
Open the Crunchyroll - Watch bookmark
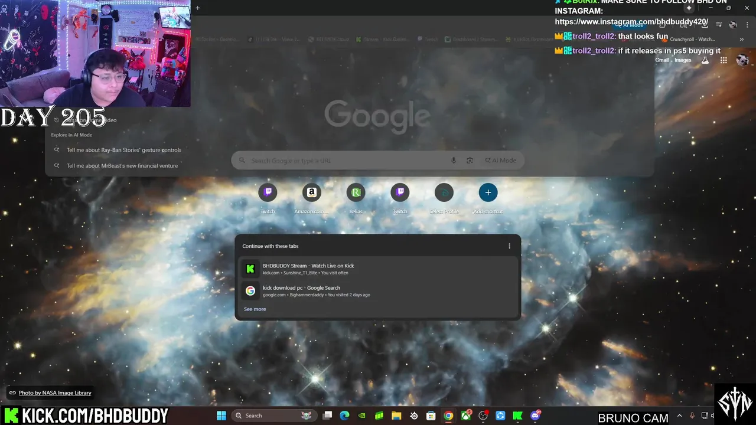pos(689,40)
